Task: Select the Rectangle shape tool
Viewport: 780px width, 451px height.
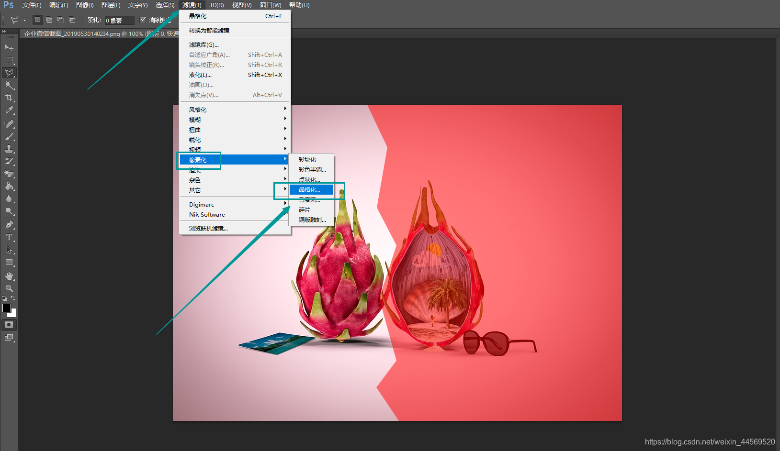Action: [9, 262]
